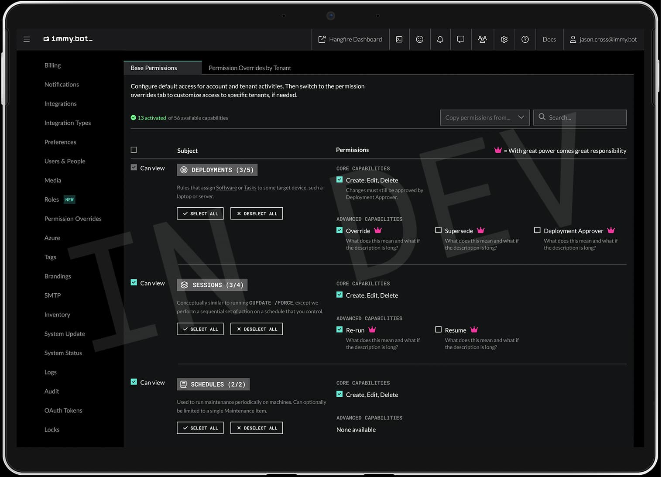Open the Hangfire Dashboard link
This screenshot has width=662, height=477.
(350, 39)
